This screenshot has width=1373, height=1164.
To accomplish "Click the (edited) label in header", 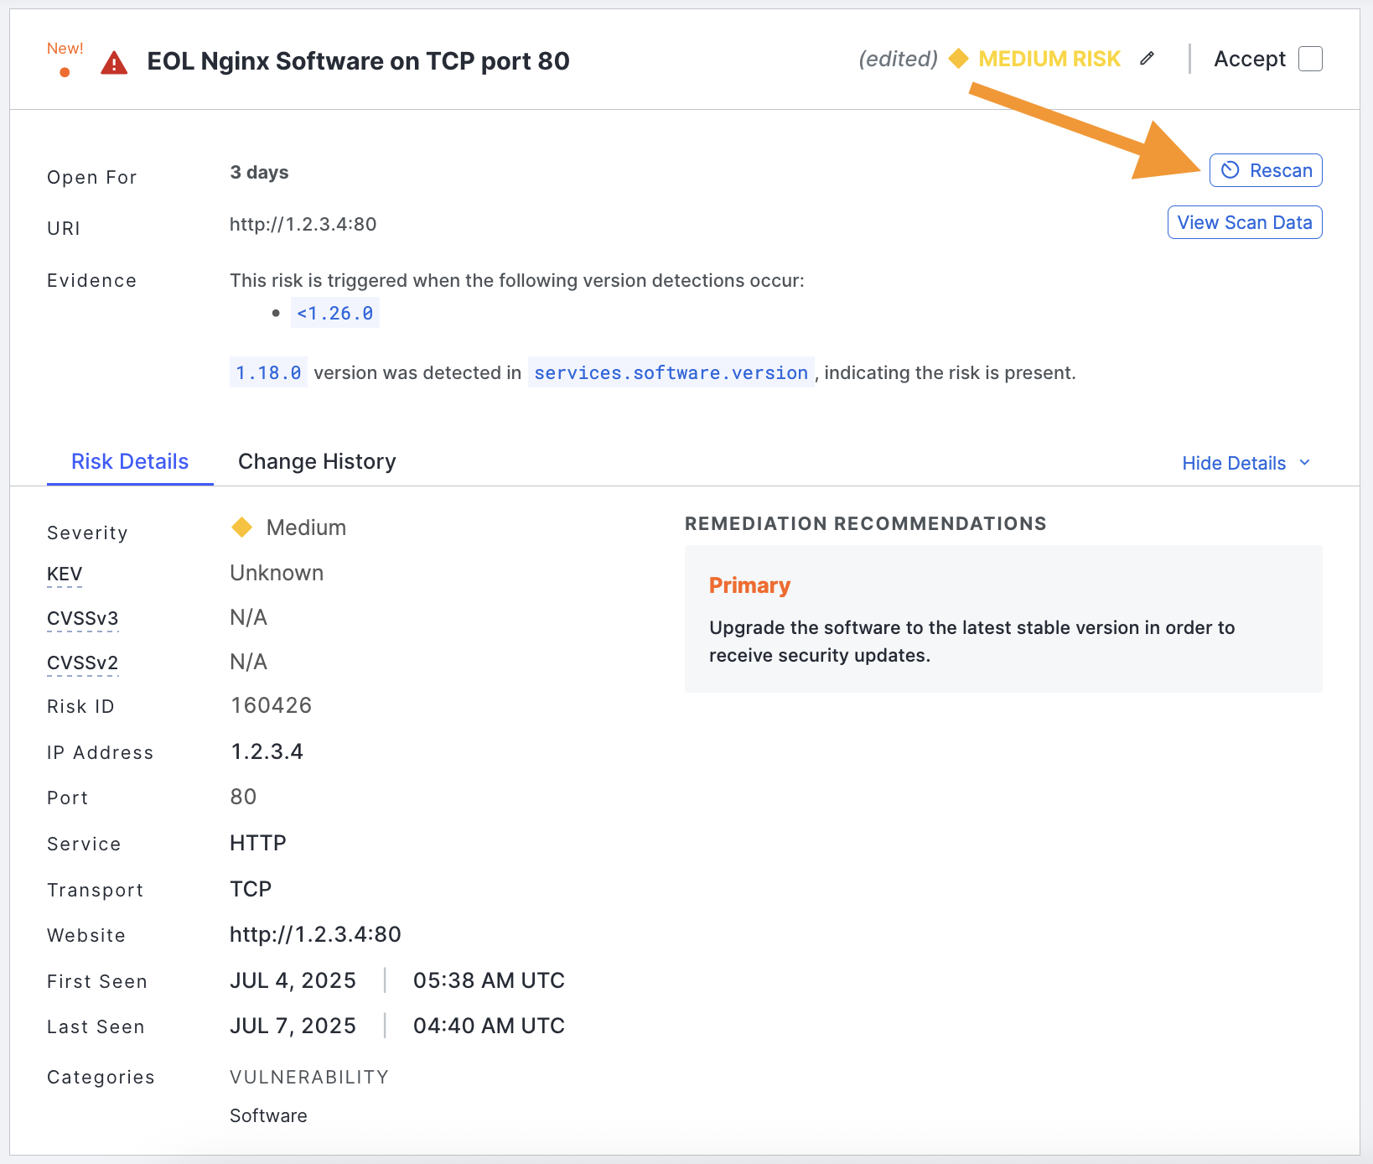I will [x=898, y=59].
